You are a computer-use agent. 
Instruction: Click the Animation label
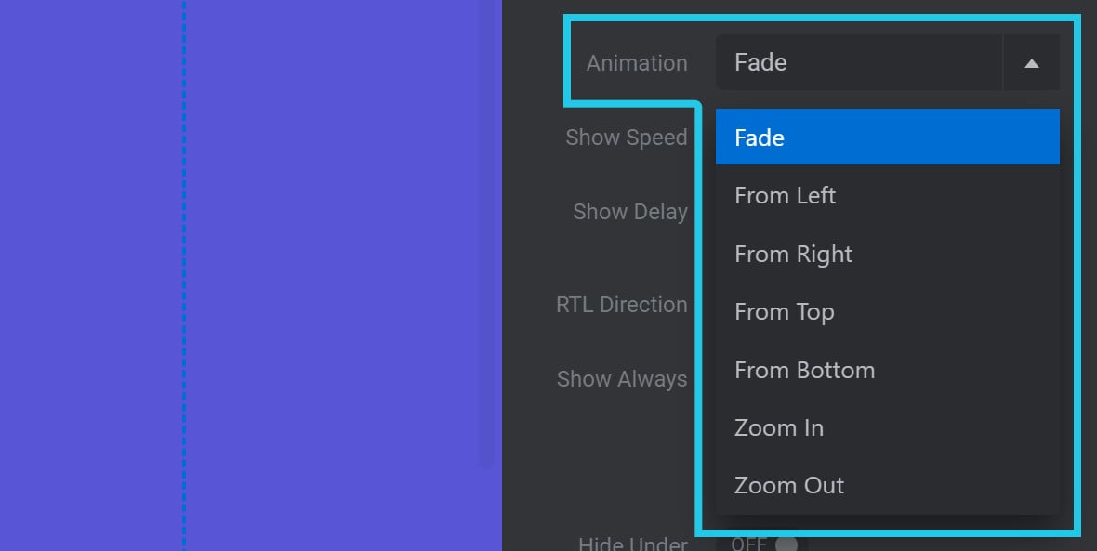coord(637,63)
